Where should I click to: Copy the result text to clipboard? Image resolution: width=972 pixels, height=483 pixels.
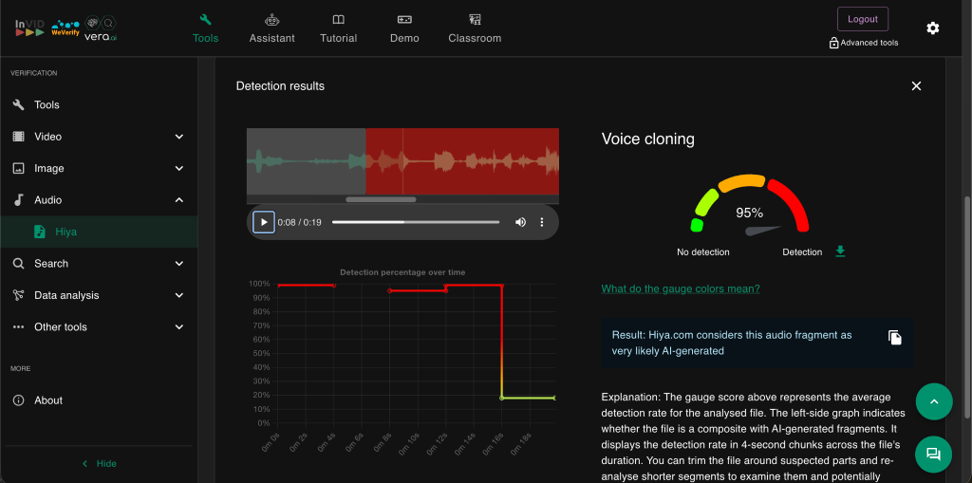(894, 338)
